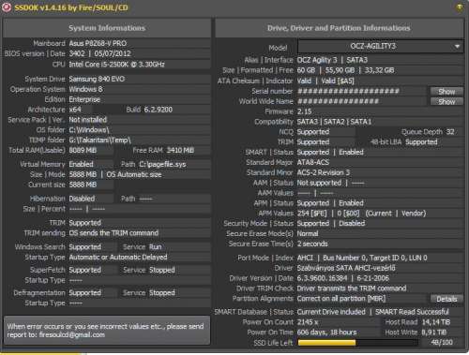Select Windows Search Service value Run
This screenshot has height=355, width=469.
[x=156, y=247]
